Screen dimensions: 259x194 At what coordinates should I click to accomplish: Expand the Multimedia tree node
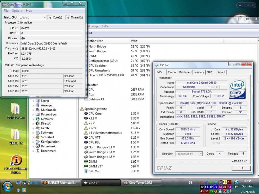[33, 110]
